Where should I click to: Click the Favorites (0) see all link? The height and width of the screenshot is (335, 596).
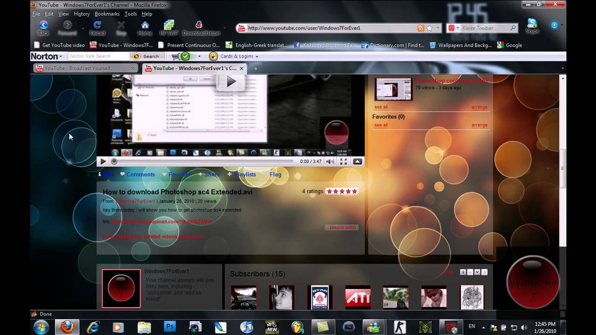click(381, 125)
